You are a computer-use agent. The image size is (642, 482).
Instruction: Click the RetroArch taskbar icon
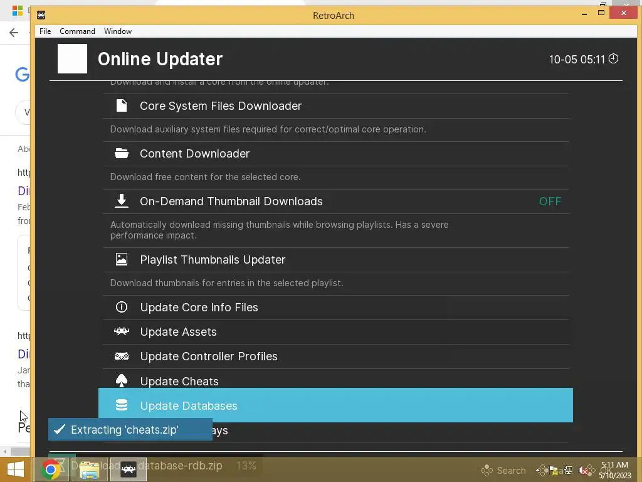pos(128,469)
